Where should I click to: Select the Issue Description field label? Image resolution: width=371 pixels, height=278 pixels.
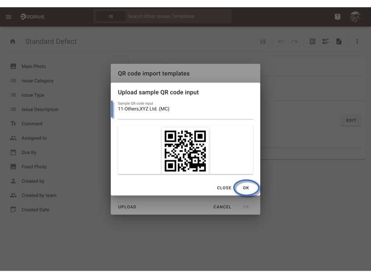[40, 109]
